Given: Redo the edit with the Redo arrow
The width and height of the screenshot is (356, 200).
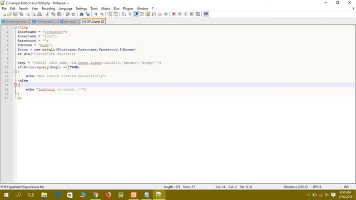Looking at the screenshot, I should (73, 14).
